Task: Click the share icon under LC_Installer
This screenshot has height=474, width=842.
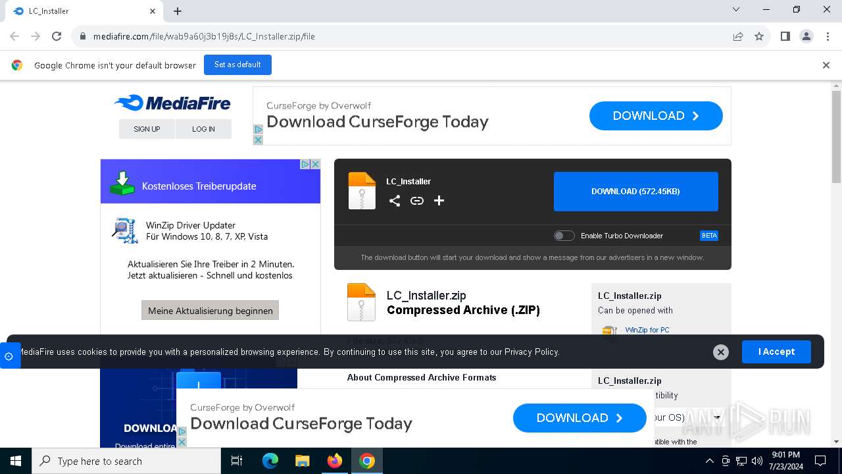Action: pos(395,201)
